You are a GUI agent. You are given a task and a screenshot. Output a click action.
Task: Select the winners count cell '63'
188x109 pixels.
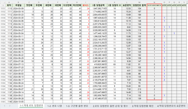coord(115,64)
